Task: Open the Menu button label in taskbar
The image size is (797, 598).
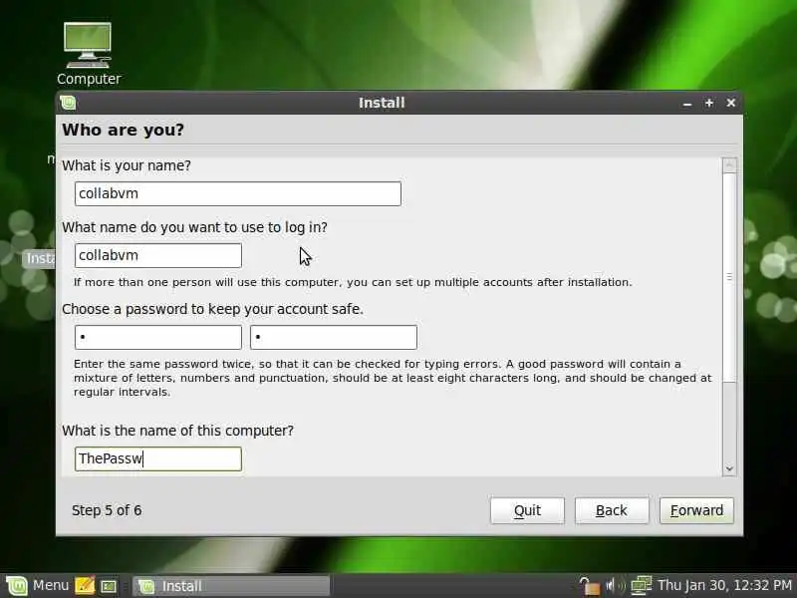Action: pyautogui.click(x=51, y=585)
